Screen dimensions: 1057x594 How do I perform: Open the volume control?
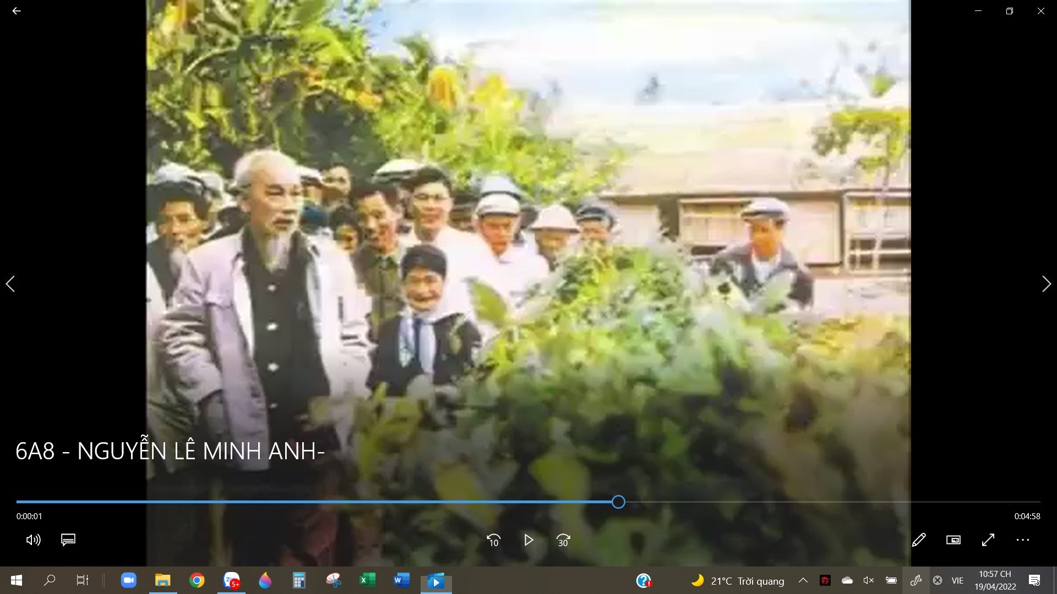(33, 540)
